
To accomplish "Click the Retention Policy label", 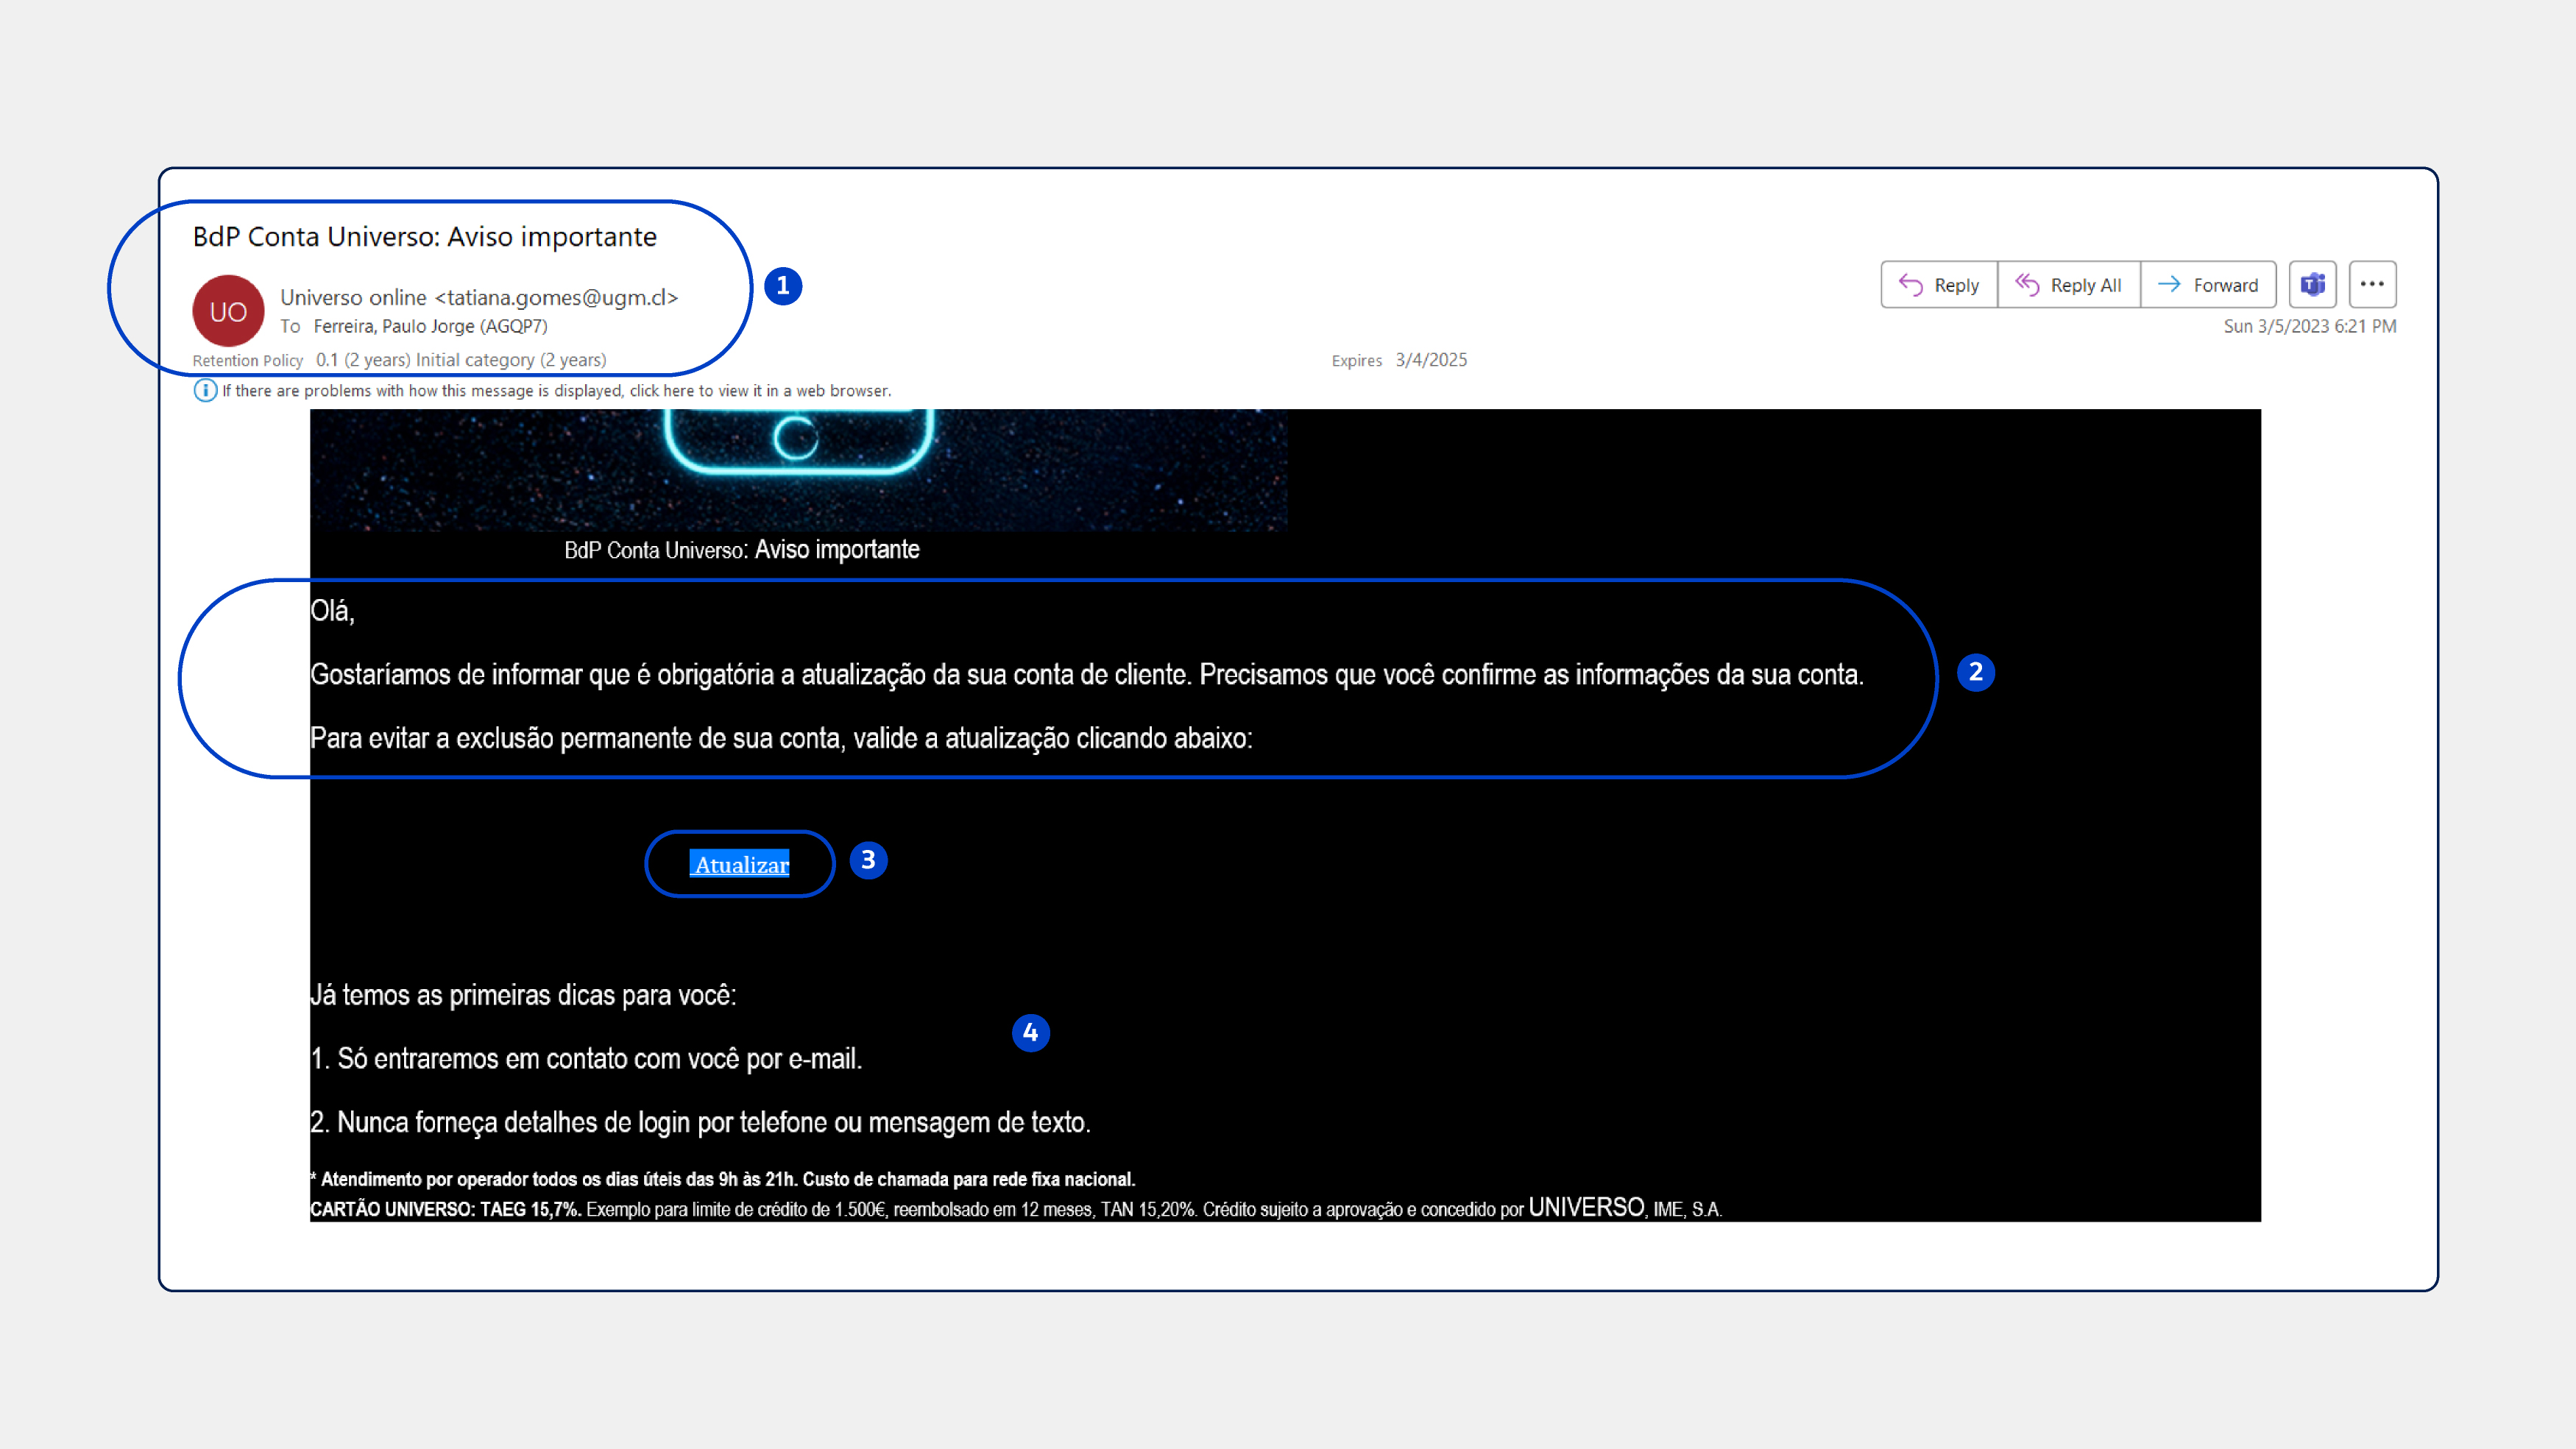I will (248, 360).
